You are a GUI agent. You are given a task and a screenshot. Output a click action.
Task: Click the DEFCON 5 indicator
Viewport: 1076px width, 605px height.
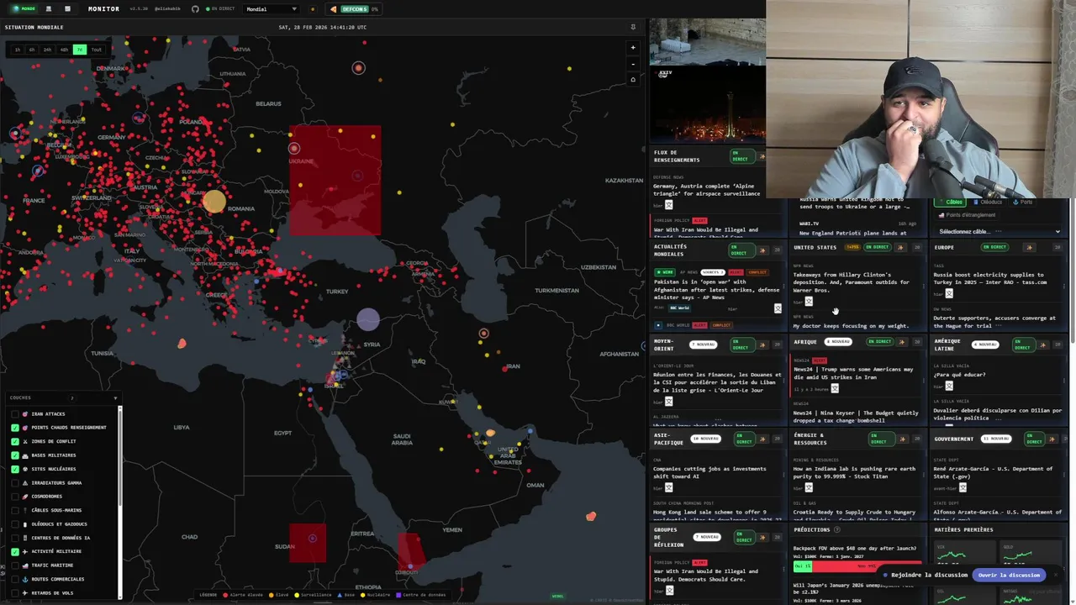coord(353,9)
